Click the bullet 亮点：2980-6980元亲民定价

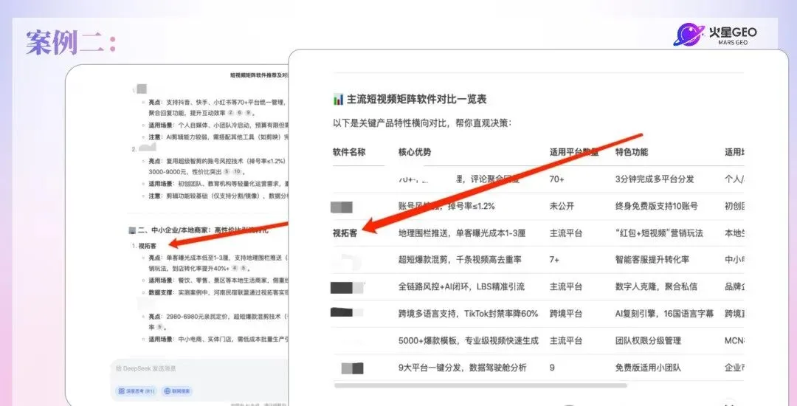point(218,322)
